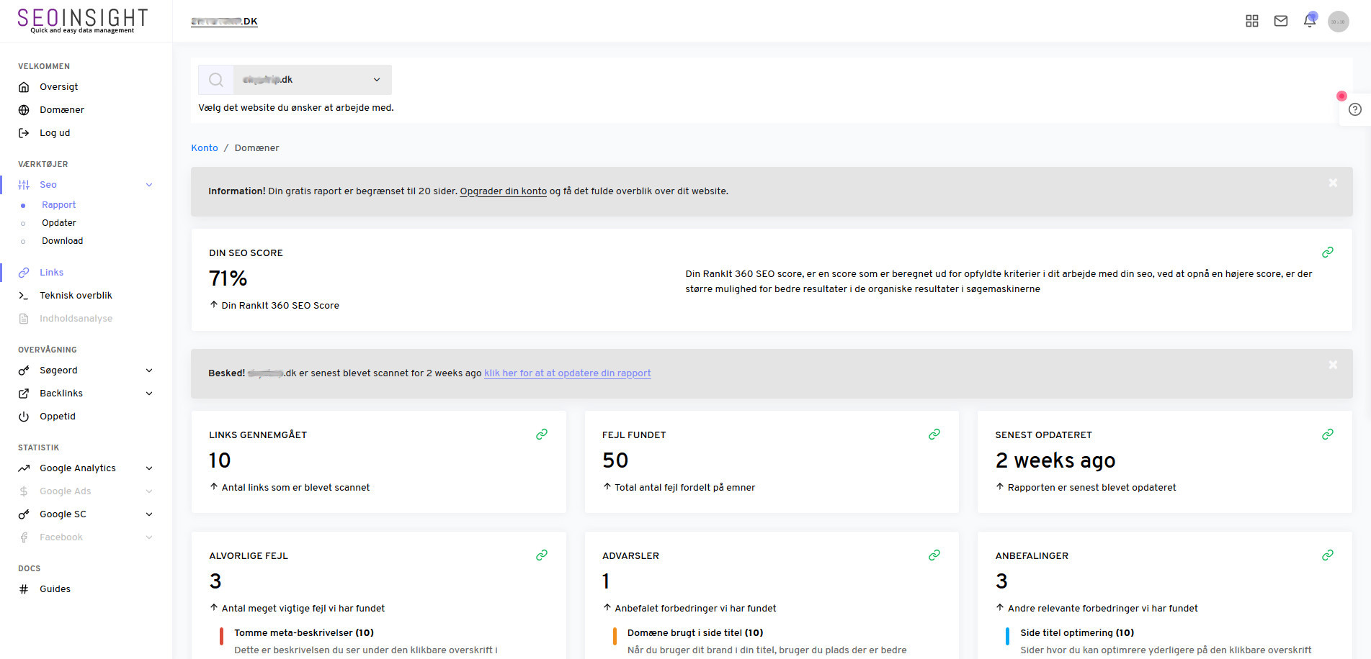Open the notifications bell
This screenshot has width=1371, height=659.
pyautogui.click(x=1310, y=21)
